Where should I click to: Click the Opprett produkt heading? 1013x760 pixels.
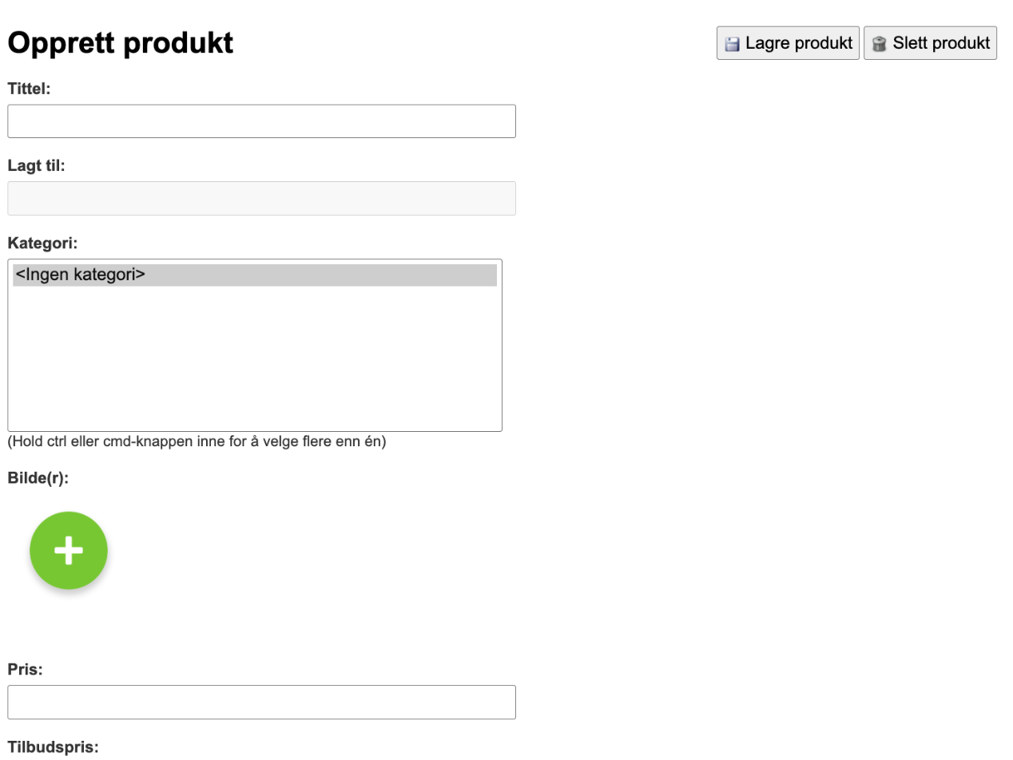tap(120, 43)
